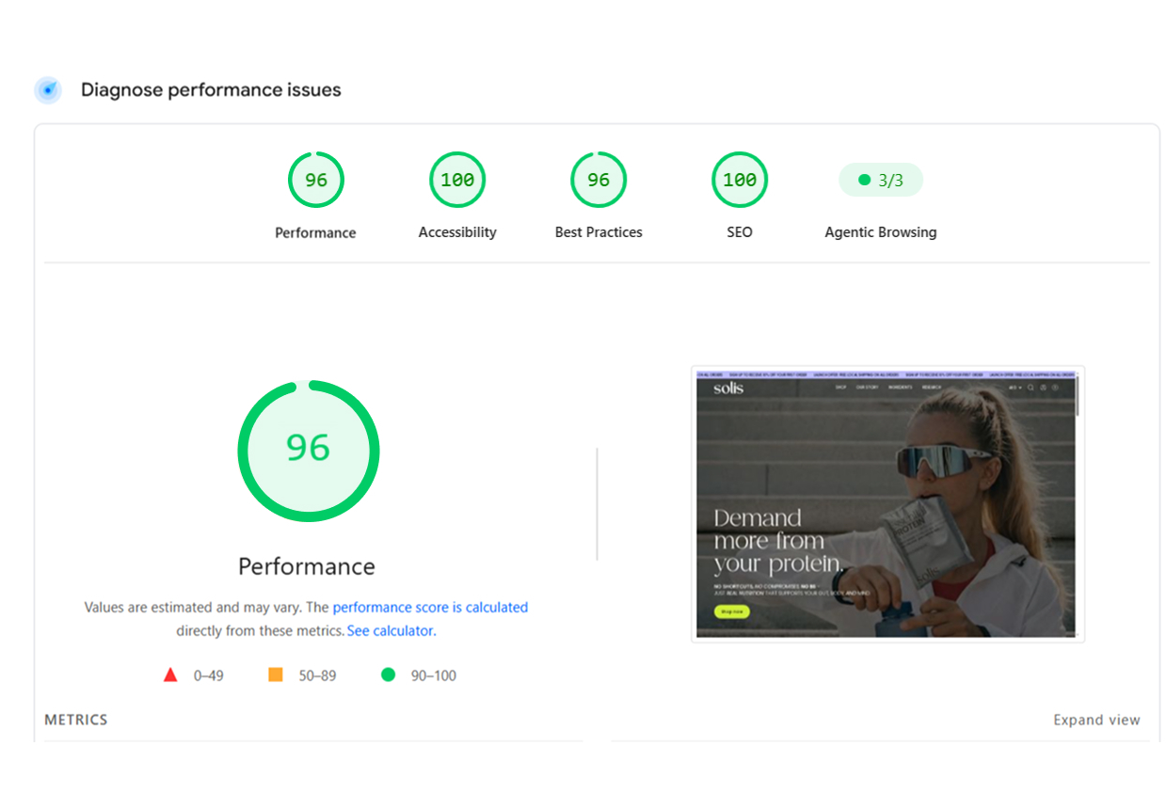The width and height of the screenshot is (1166, 809).
Task: Click the large 96 Performance gauge
Action: point(309,451)
